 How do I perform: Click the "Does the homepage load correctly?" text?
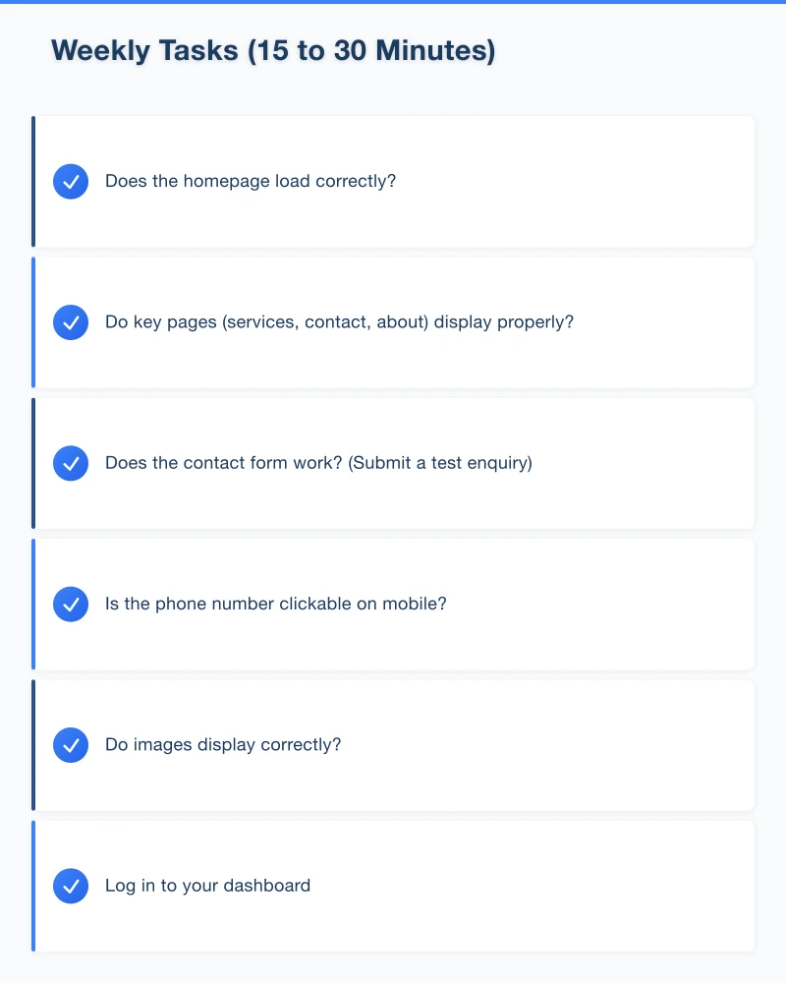(251, 182)
